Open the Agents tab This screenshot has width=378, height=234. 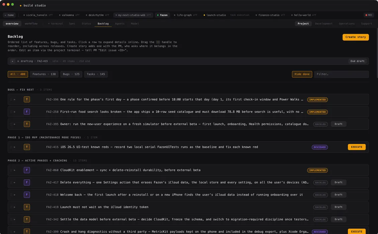pyautogui.click(x=119, y=24)
